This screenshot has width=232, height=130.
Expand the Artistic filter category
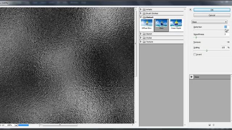141,9
